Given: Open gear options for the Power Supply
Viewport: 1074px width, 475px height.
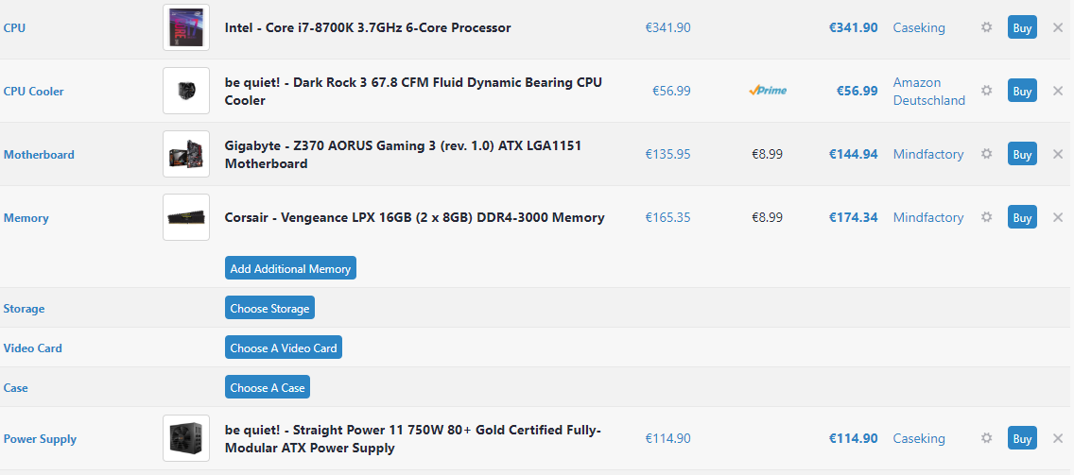Looking at the screenshot, I should pyautogui.click(x=986, y=438).
